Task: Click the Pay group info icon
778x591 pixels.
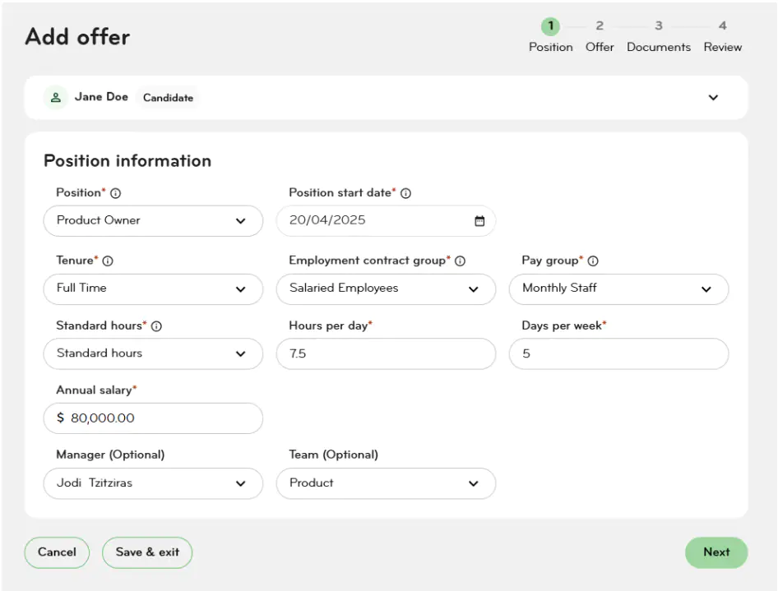Action: pyautogui.click(x=593, y=261)
